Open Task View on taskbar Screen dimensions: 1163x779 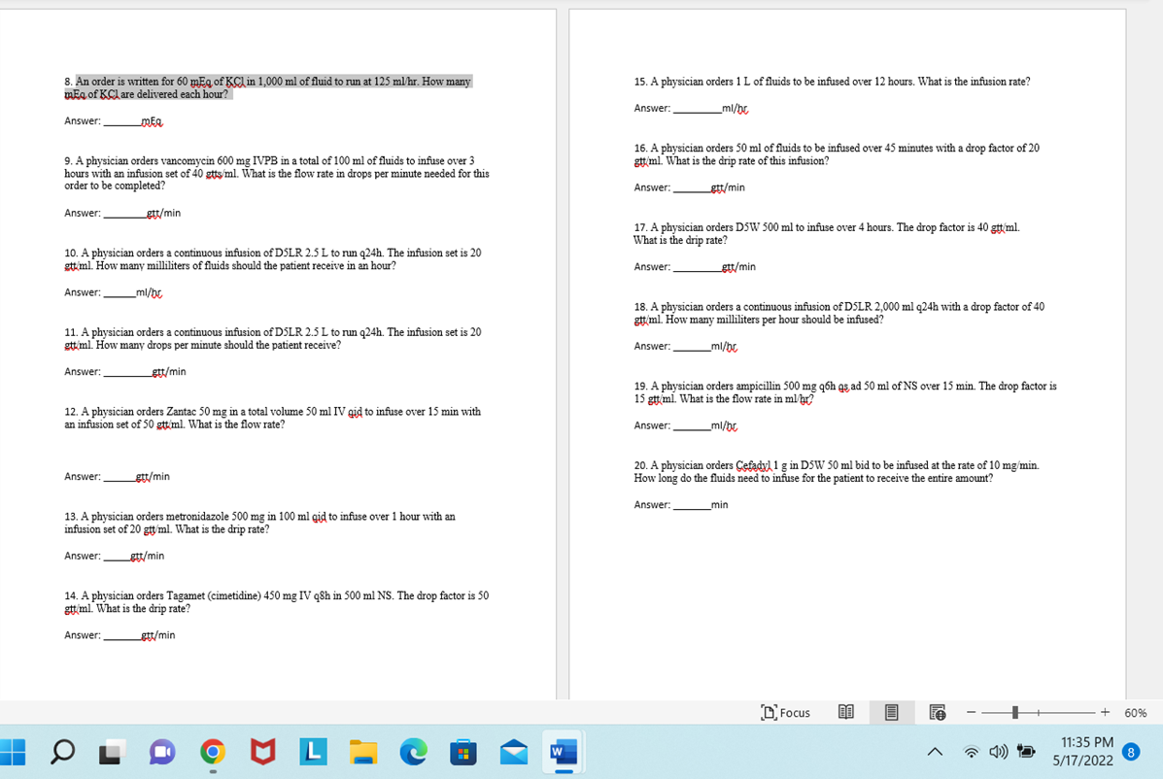(112, 753)
